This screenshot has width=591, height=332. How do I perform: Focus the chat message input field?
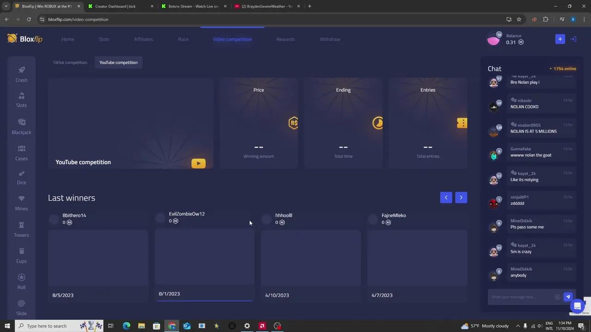click(x=522, y=297)
